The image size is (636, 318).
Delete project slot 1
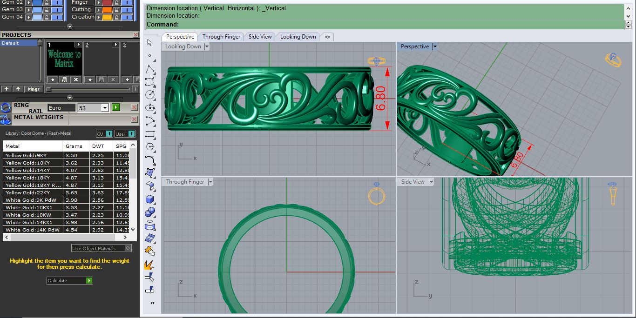[x=76, y=79]
